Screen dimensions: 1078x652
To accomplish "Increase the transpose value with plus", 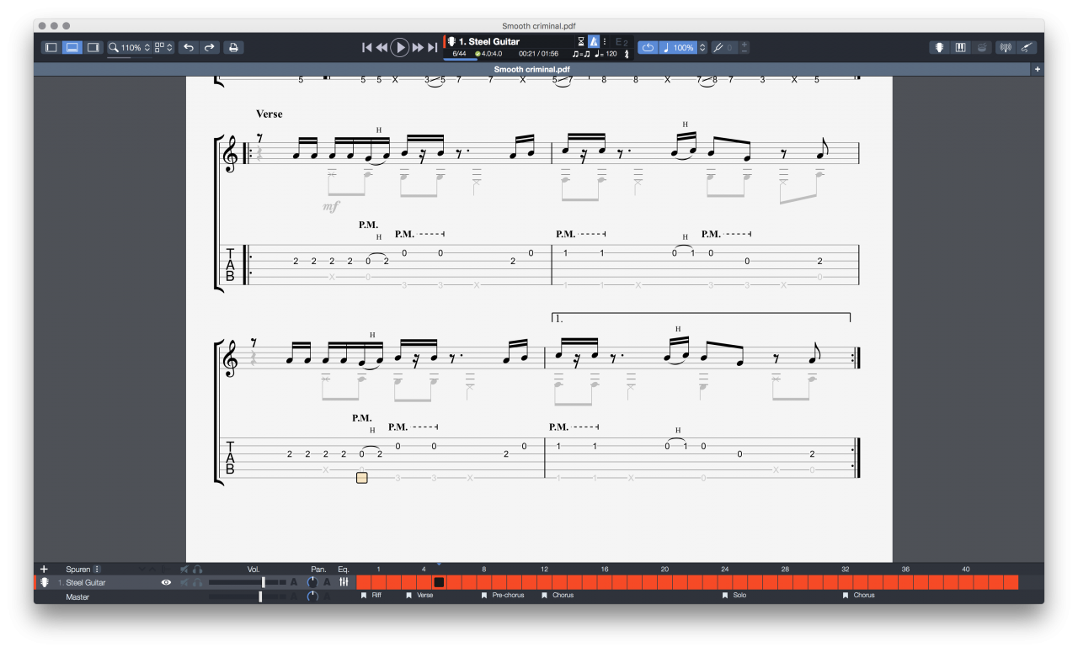I will tap(744, 44).
